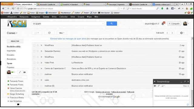Select the first WordPress message dated 2 sep checkbox
The width and height of the screenshot is (194, 109).
34,45
